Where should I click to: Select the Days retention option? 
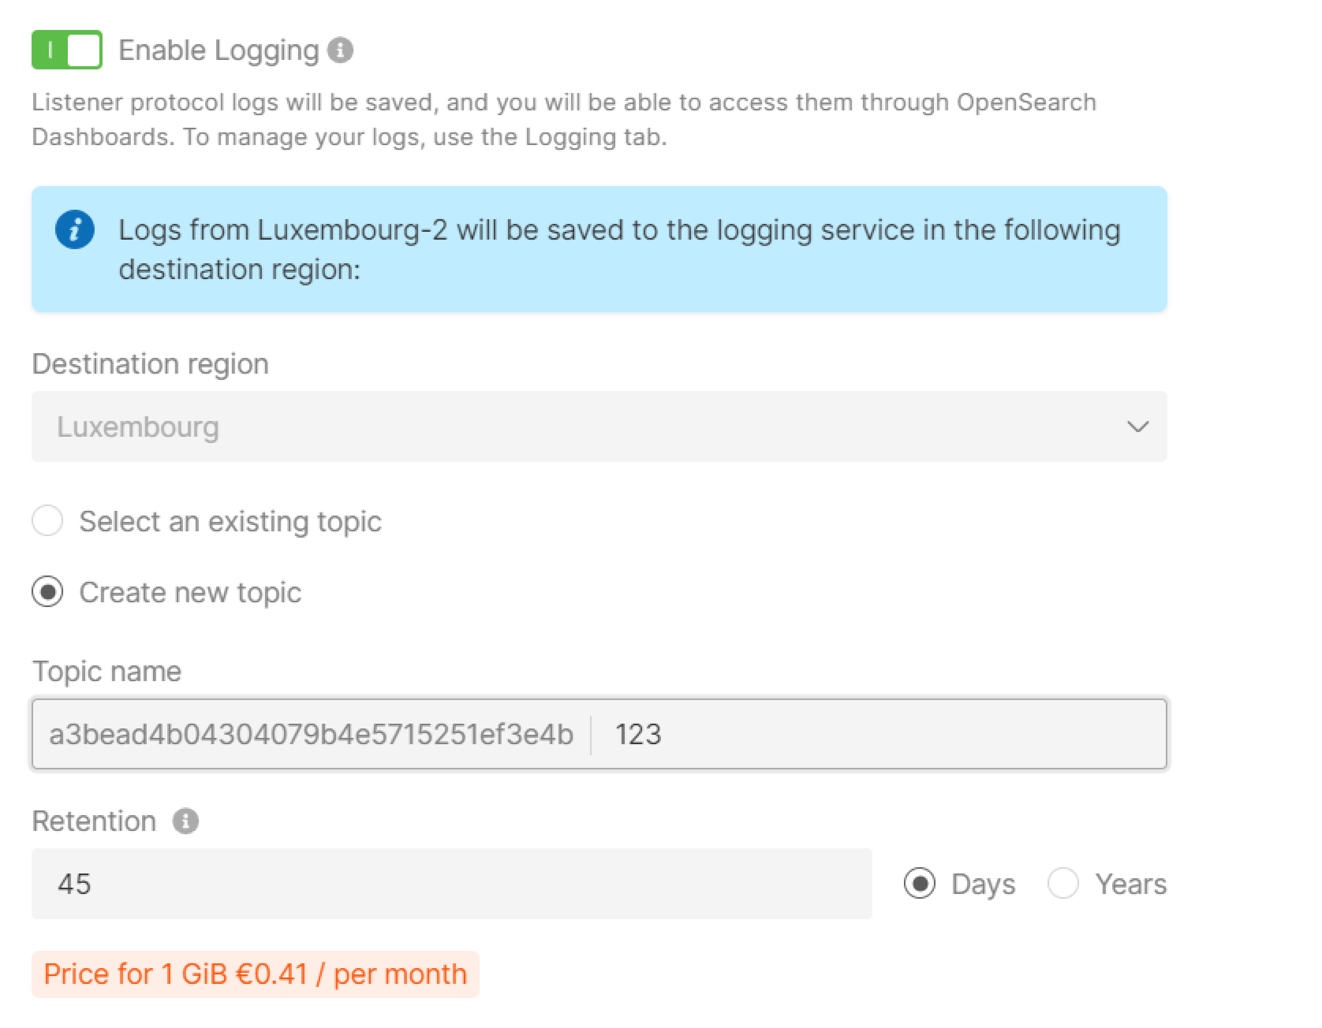(919, 884)
